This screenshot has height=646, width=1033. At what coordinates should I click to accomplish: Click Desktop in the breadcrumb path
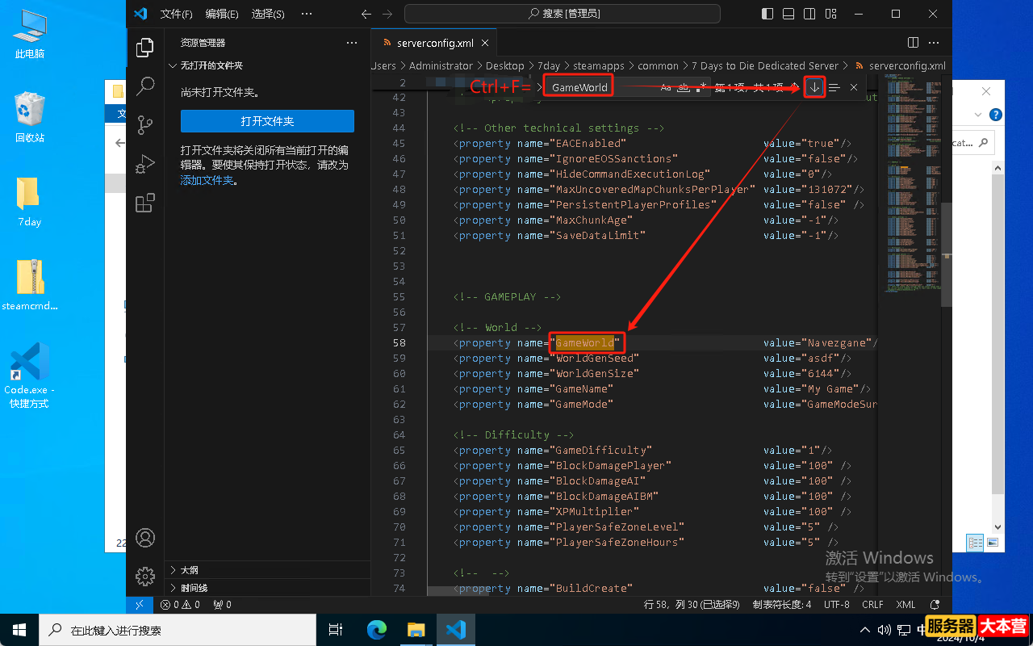(x=504, y=66)
